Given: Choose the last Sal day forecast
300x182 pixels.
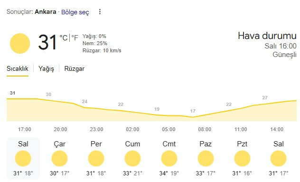Looking at the screenshot, I should pos(279,158).
